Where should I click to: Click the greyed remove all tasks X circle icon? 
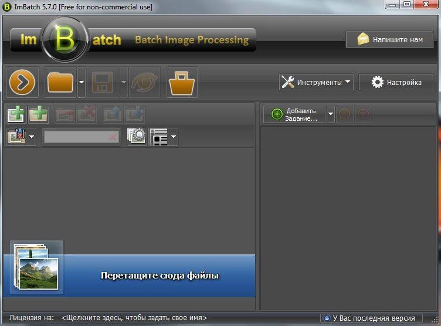pos(364,114)
